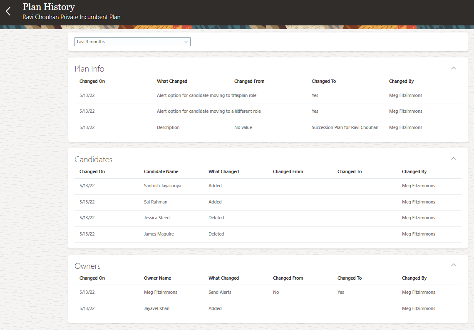Click Owner Name column header
This screenshot has width=474, height=330.
157,278
